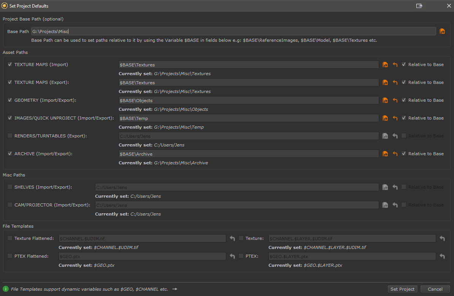Click the ARCHIVE path input field

249,154
